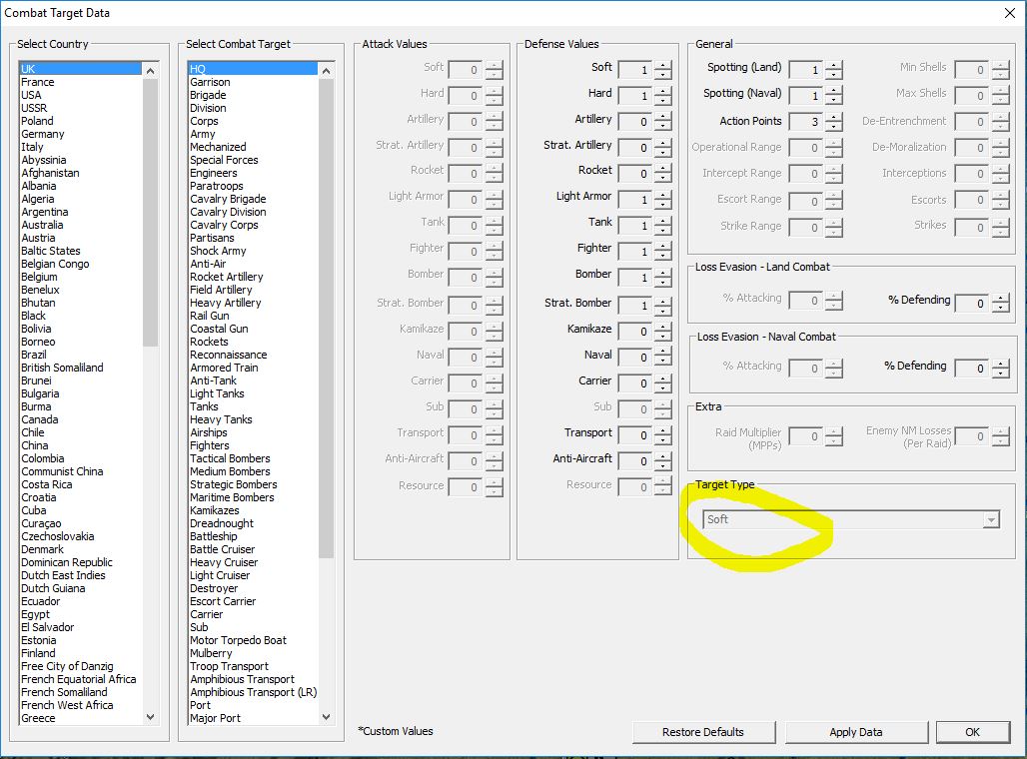Click the Restore Defaults button
Image resolution: width=1027 pixels, height=759 pixels.
pos(703,732)
